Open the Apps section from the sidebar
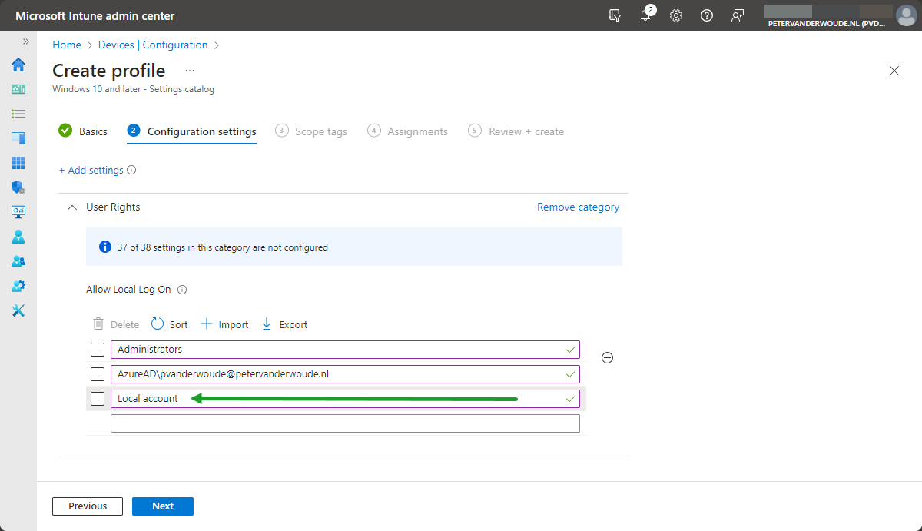Image resolution: width=922 pixels, height=531 pixels. point(18,163)
